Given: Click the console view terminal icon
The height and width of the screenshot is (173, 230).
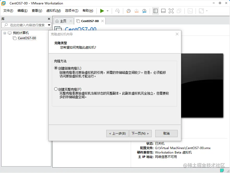Looking at the screenshot, I should 190,11.
